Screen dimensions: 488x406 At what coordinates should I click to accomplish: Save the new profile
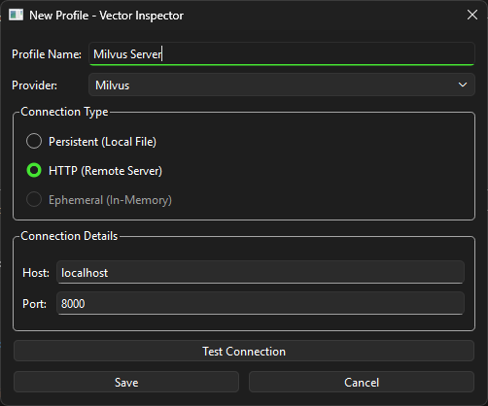point(126,383)
